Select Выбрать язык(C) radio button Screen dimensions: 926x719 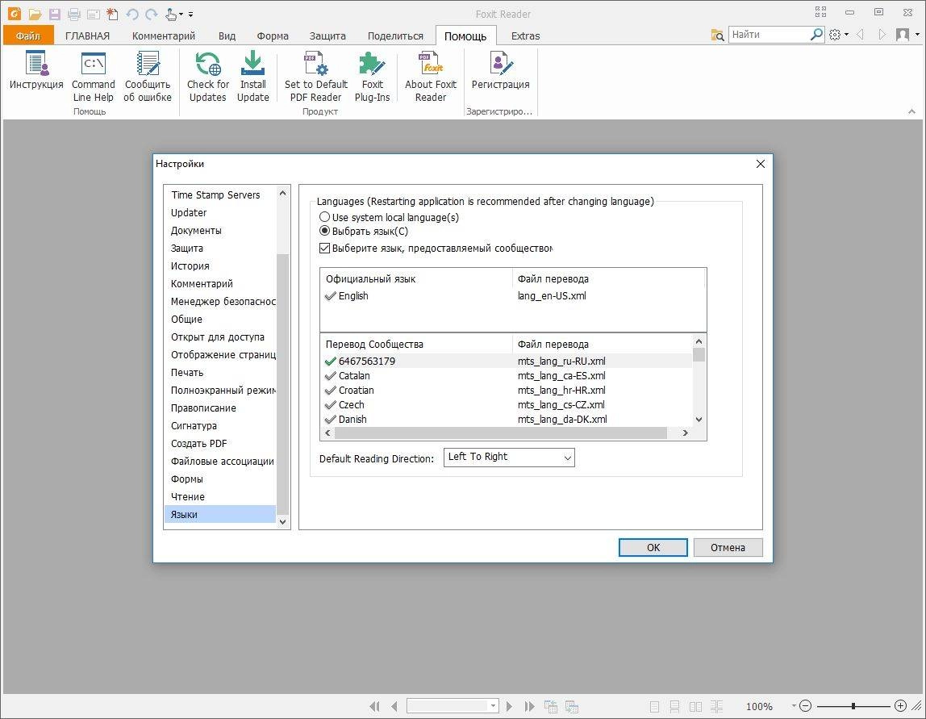point(324,231)
